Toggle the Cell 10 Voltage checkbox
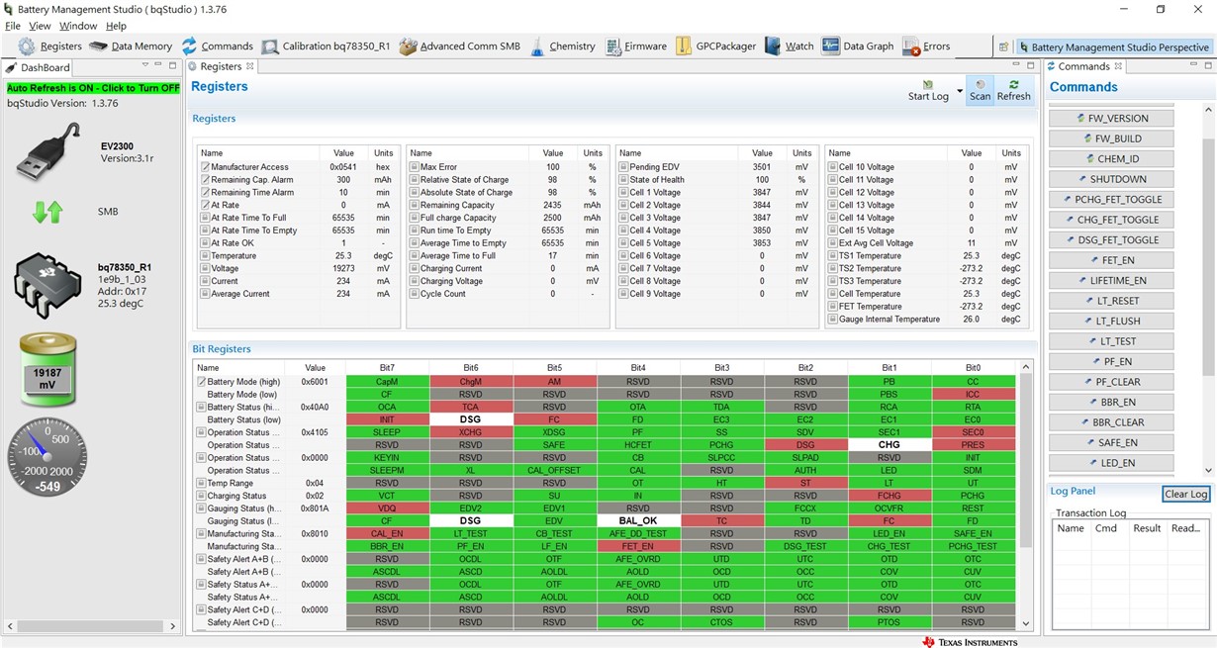Viewport: 1217px width, 648px height. point(833,167)
